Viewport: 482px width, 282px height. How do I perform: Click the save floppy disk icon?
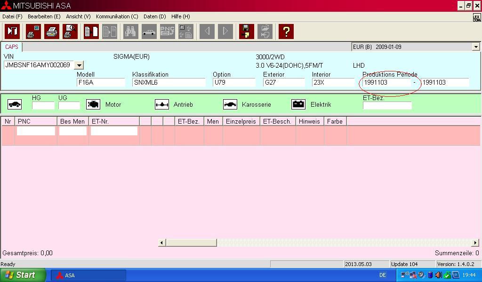point(246,31)
